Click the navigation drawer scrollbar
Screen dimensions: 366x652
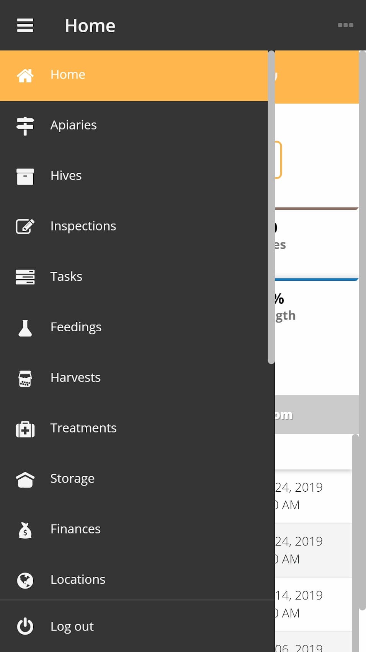pos(271,207)
